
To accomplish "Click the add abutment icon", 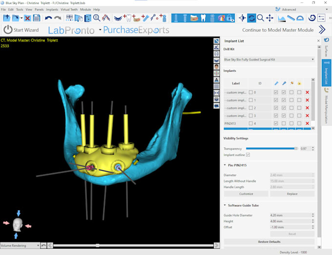I will click(x=163, y=18).
